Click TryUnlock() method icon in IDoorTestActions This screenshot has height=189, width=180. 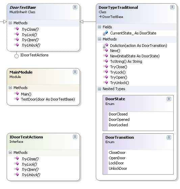(x=17, y=174)
